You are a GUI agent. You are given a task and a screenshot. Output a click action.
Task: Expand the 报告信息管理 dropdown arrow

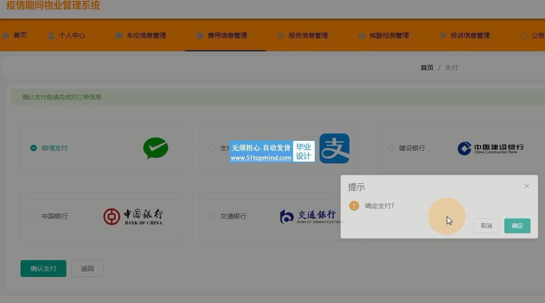(x=335, y=35)
